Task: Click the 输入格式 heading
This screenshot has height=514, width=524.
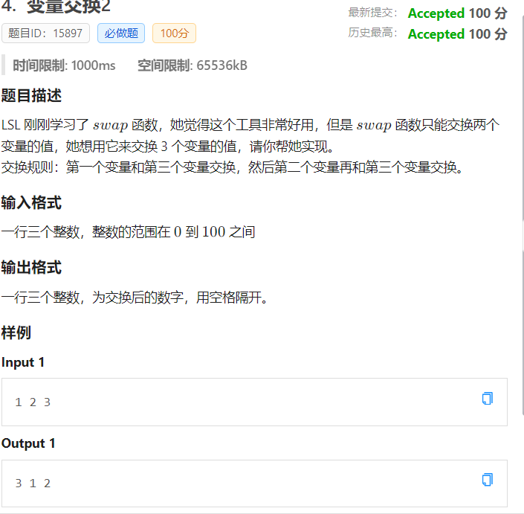Action: click(31, 203)
